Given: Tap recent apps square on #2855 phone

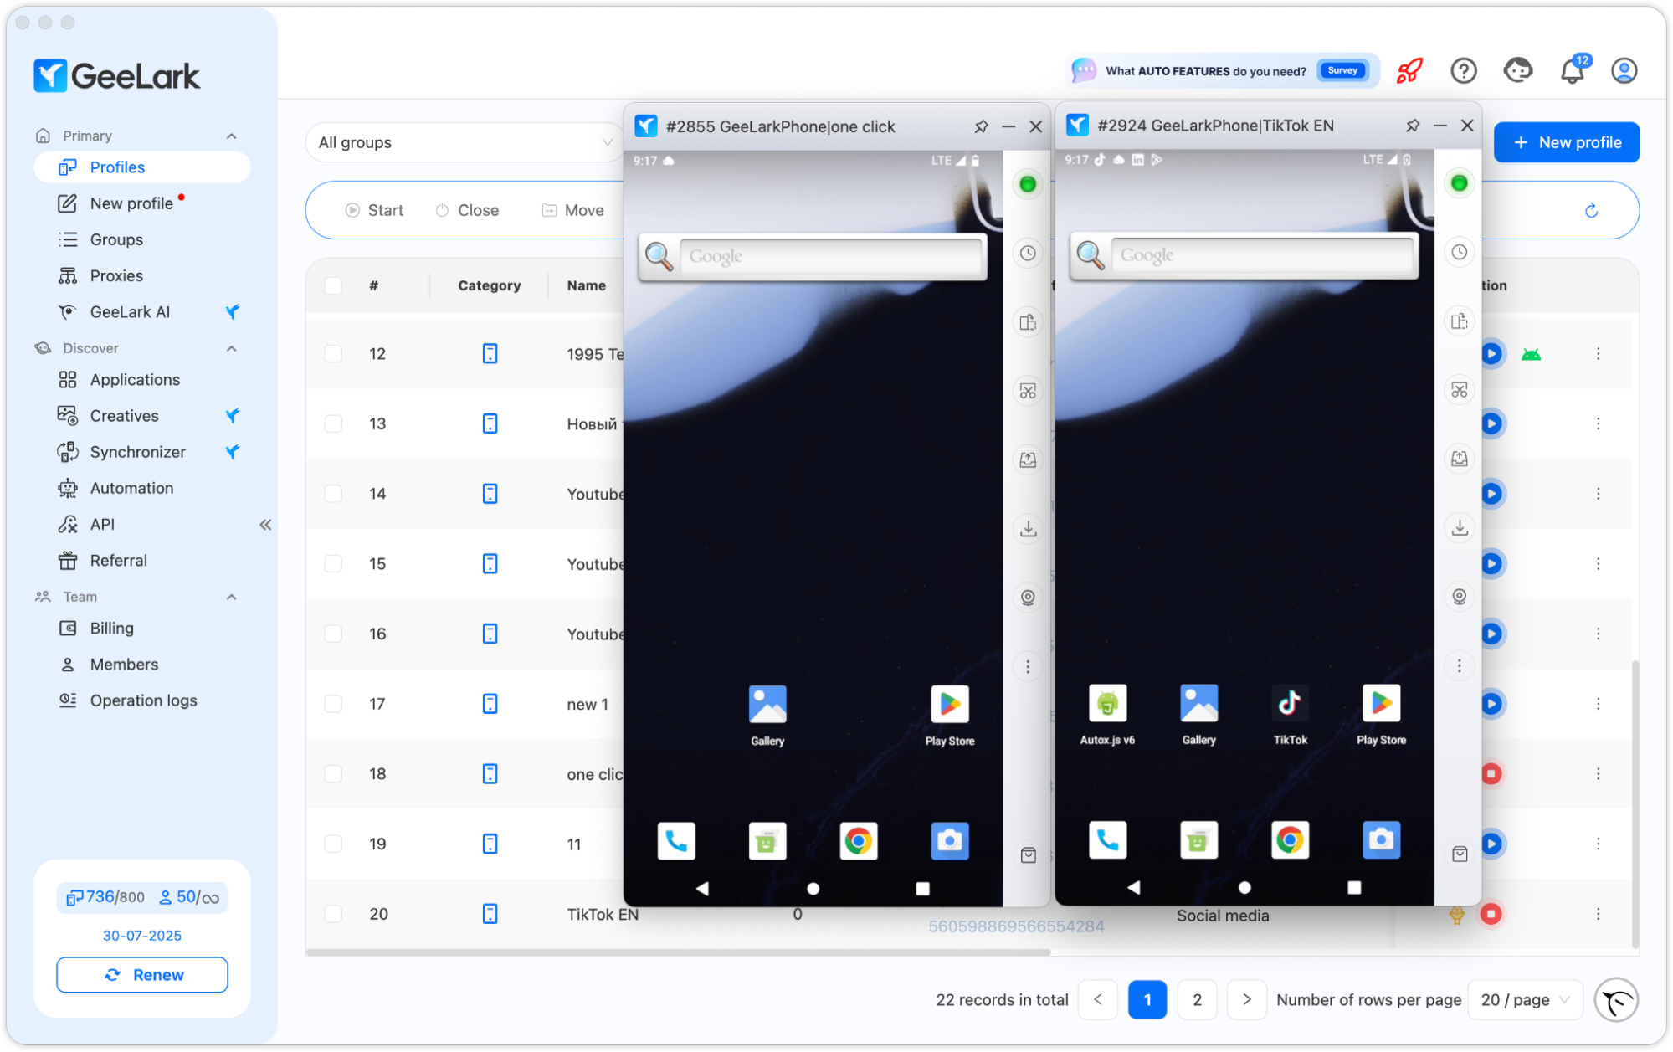Looking at the screenshot, I should point(922,889).
